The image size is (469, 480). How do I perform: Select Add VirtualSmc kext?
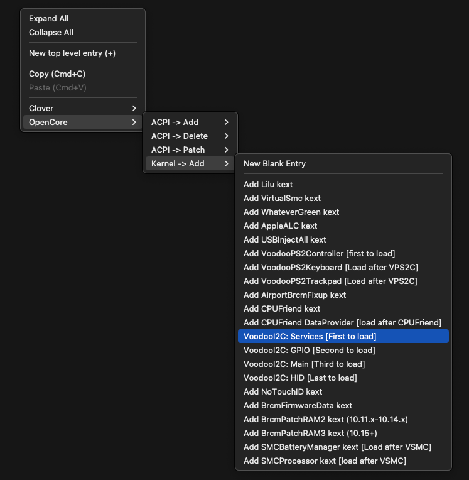[x=282, y=199]
